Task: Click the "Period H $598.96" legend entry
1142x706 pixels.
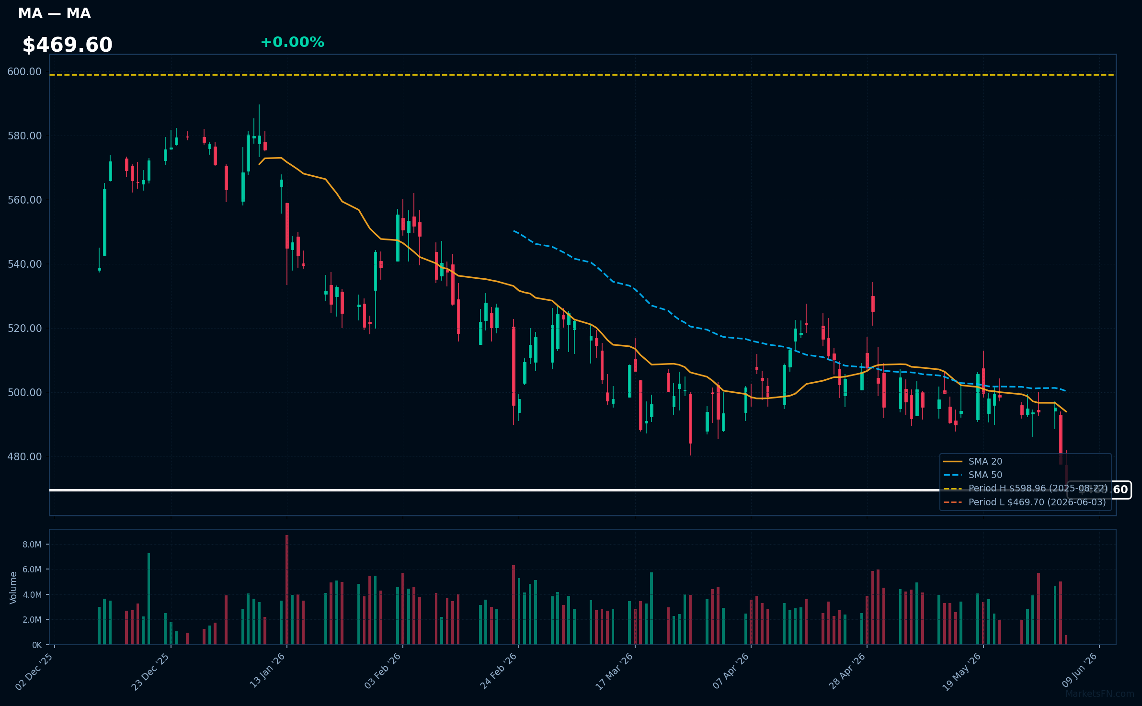Action: 1025,489
